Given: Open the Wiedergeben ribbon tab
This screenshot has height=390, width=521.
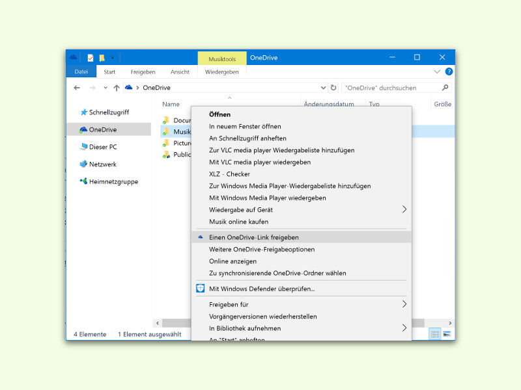Looking at the screenshot, I should [x=221, y=72].
